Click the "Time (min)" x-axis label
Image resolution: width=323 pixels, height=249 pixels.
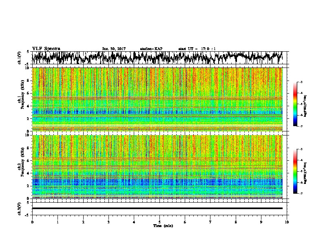[x=163, y=226]
